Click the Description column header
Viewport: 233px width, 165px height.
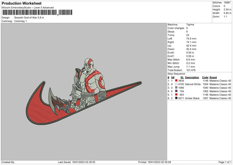point(192,77)
